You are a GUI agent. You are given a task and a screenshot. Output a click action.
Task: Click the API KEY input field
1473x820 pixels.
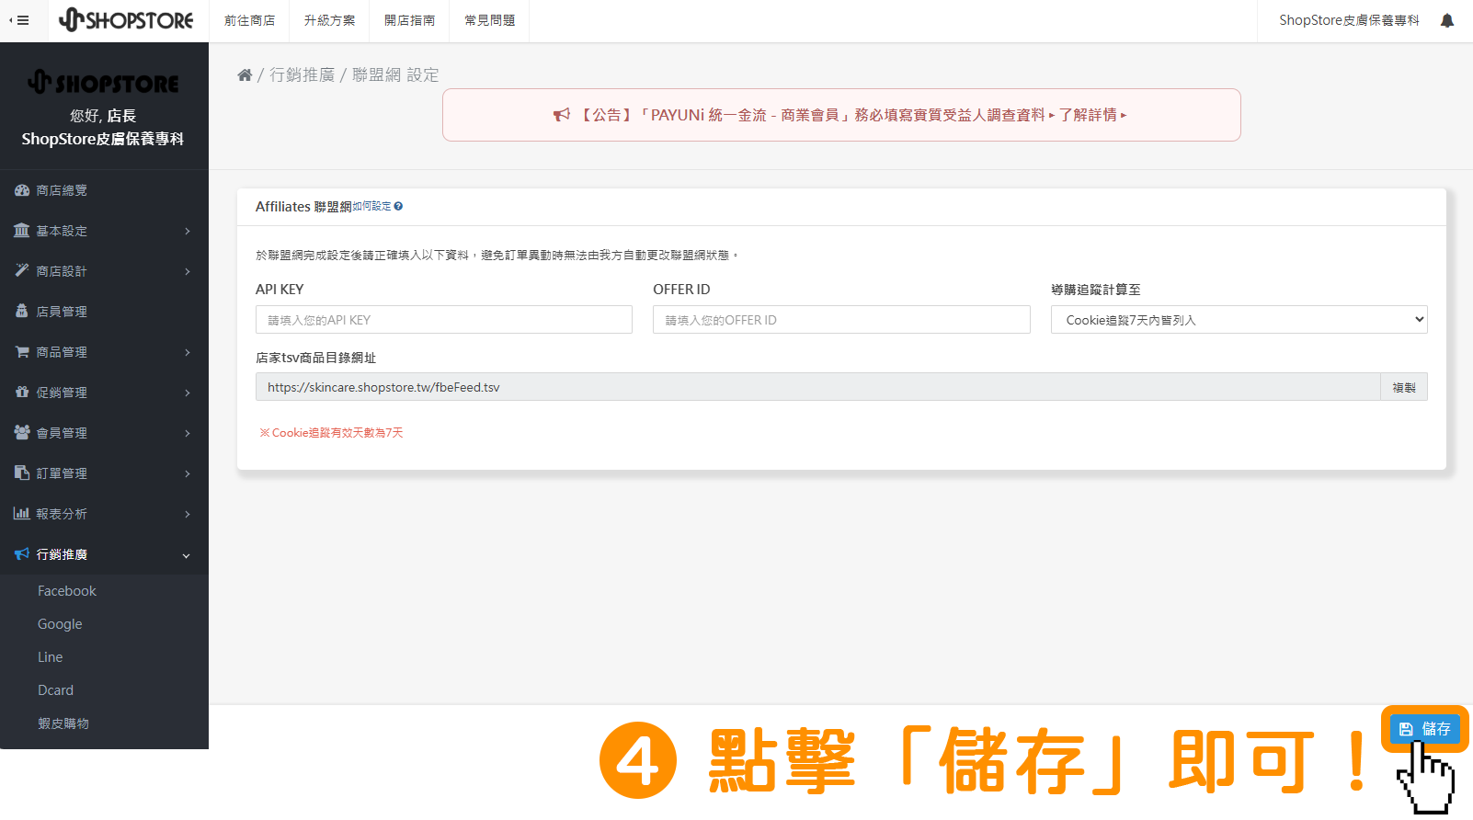(443, 320)
